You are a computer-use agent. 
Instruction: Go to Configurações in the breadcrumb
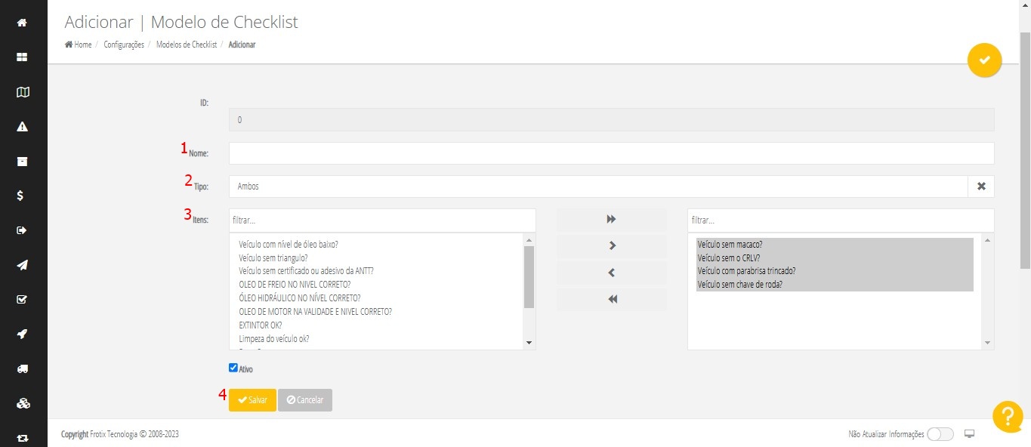[124, 45]
